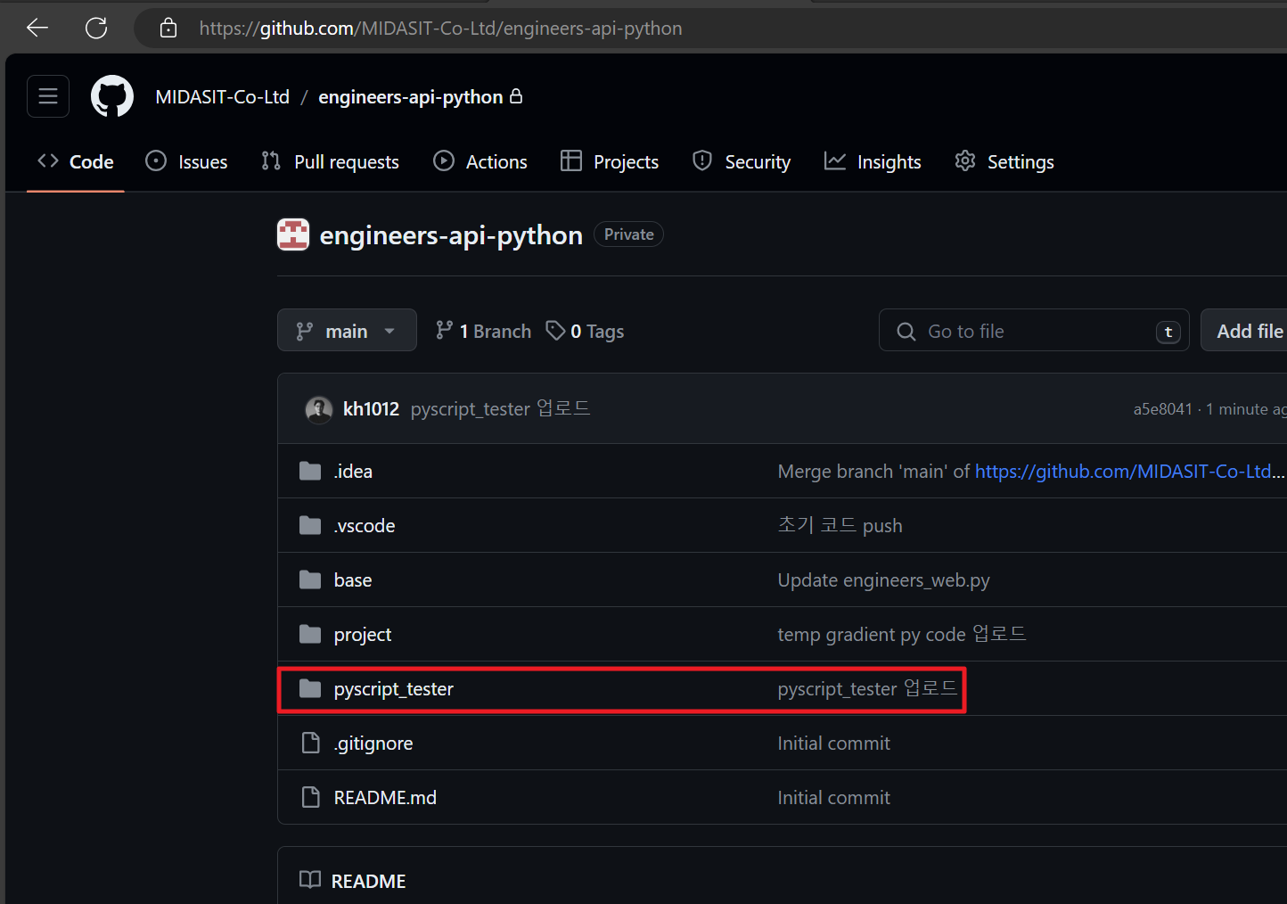Screen dimensions: 1287x904
Task: Open latest commit message pyscript_tester 업로드
Action: point(500,409)
